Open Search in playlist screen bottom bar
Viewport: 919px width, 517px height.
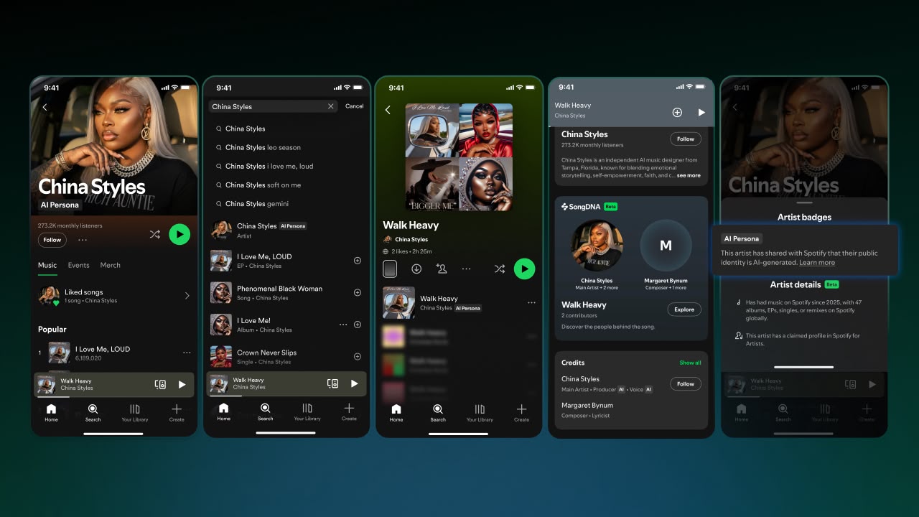[438, 412]
